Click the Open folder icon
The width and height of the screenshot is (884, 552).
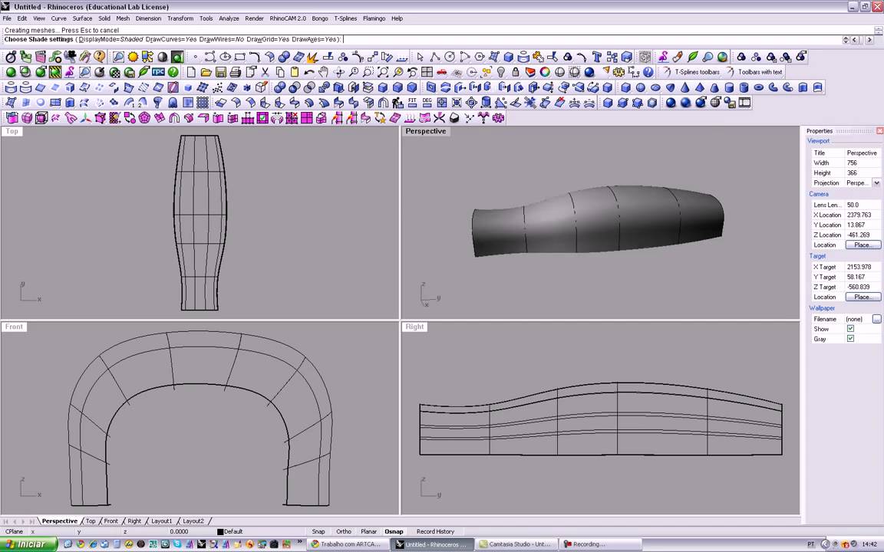point(206,72)
